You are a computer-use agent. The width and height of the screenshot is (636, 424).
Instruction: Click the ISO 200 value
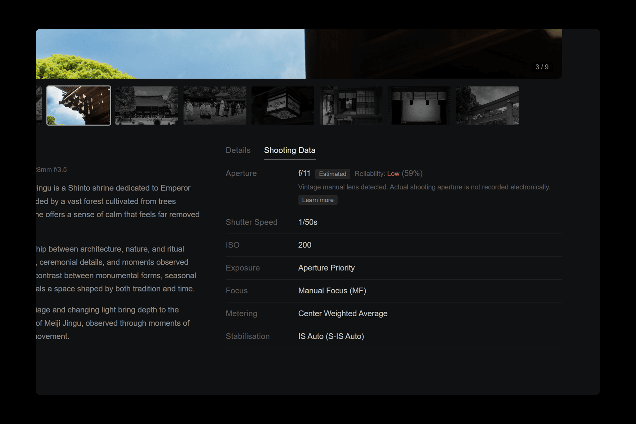(305, 245)
